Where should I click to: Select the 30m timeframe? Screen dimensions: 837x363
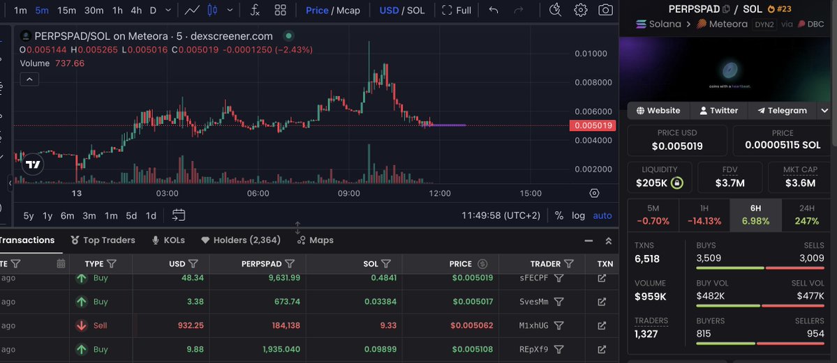point(94,10)
